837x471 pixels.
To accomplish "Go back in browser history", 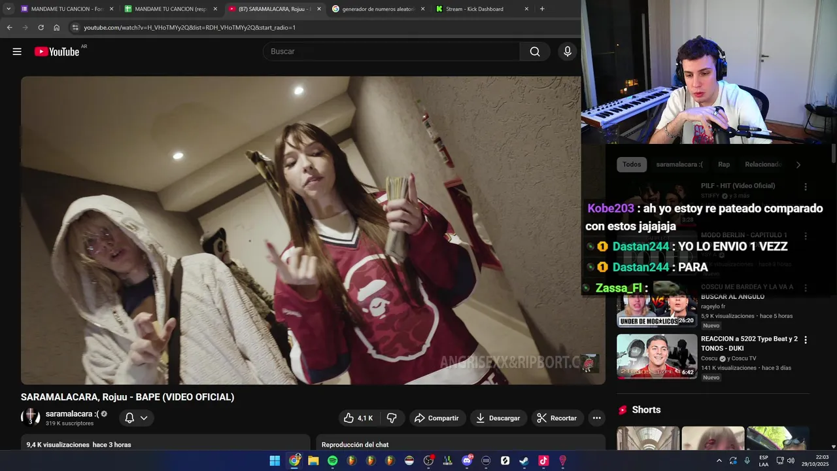I will tap(9, 27).
